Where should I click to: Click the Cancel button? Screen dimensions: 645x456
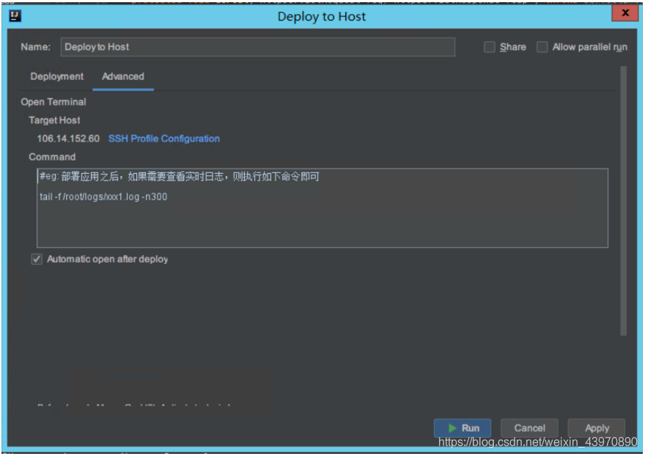click(x=529, y=428)
